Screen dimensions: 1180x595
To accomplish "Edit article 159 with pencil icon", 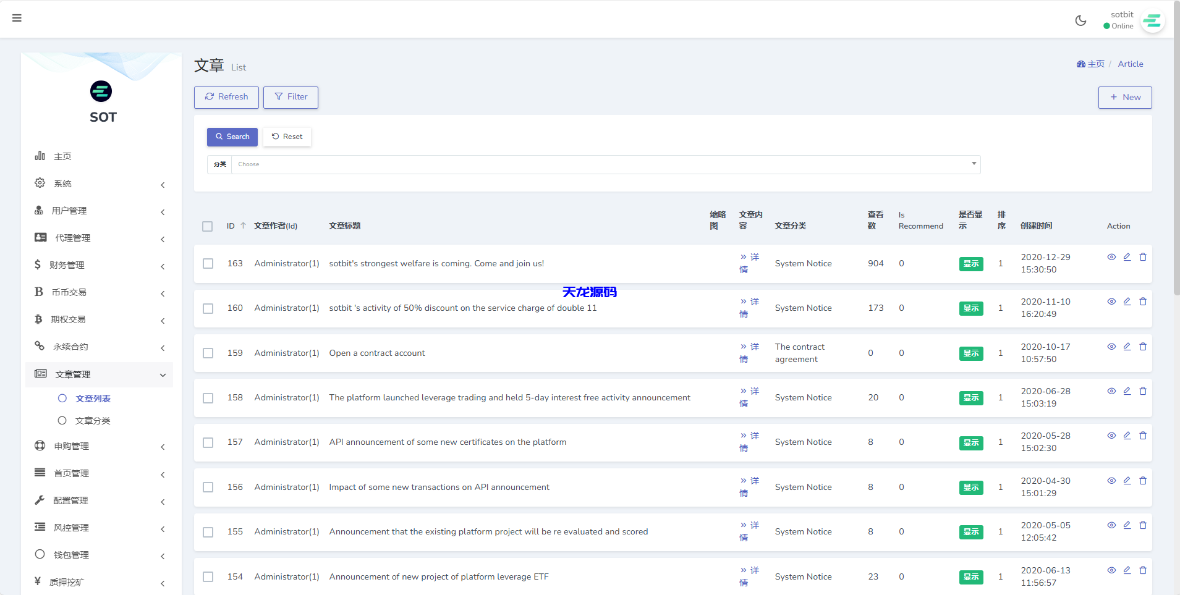I will [x=1127, y=347].
